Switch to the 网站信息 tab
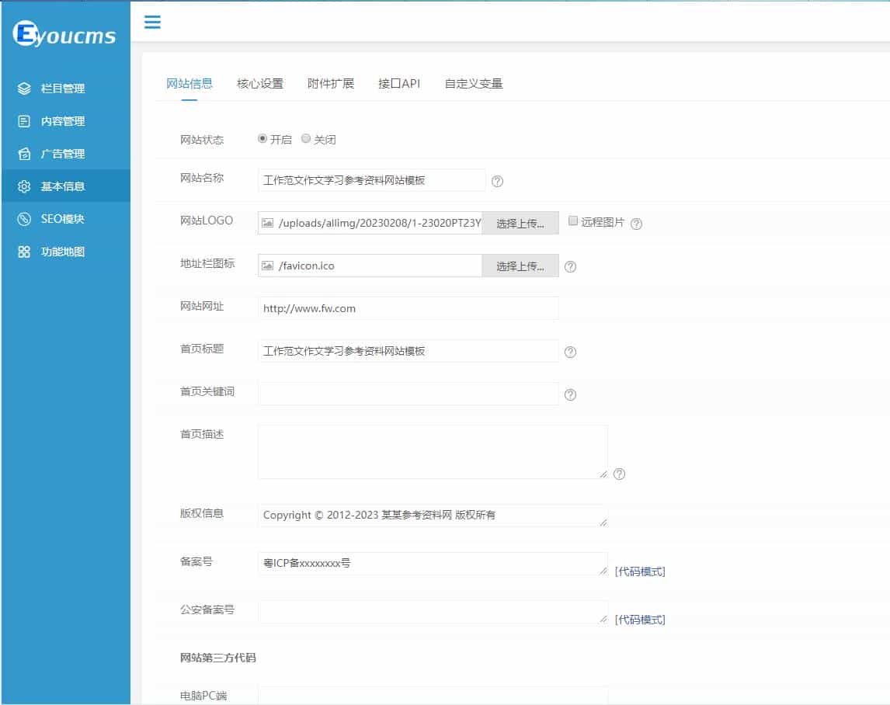Screen dimensions: 890x705 [x=189, y=83]
